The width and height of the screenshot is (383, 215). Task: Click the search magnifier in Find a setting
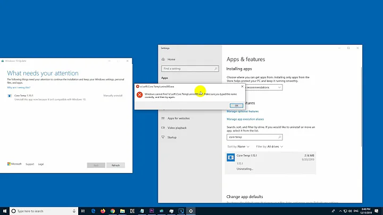215,69
